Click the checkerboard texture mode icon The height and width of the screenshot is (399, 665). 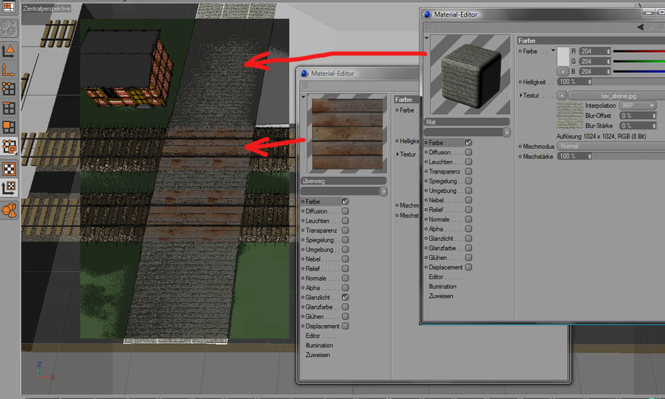coord(9,169)
